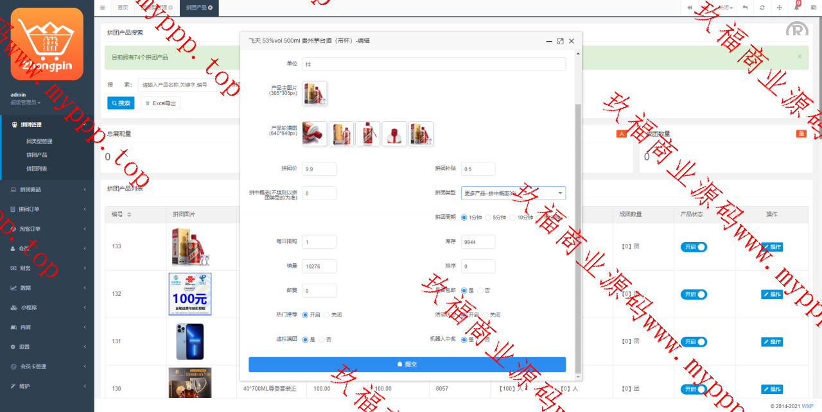Click the Excel导出 button
Viewport: 822px width, 412px height.
[161, 103]
